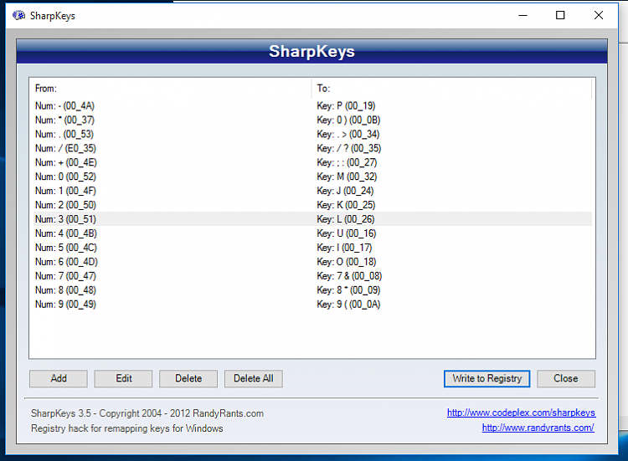Image resolution: width=628 pixels, height=461 pixels.
Task: Click target Key: / ? (00_35)
Action: point(349,148)
